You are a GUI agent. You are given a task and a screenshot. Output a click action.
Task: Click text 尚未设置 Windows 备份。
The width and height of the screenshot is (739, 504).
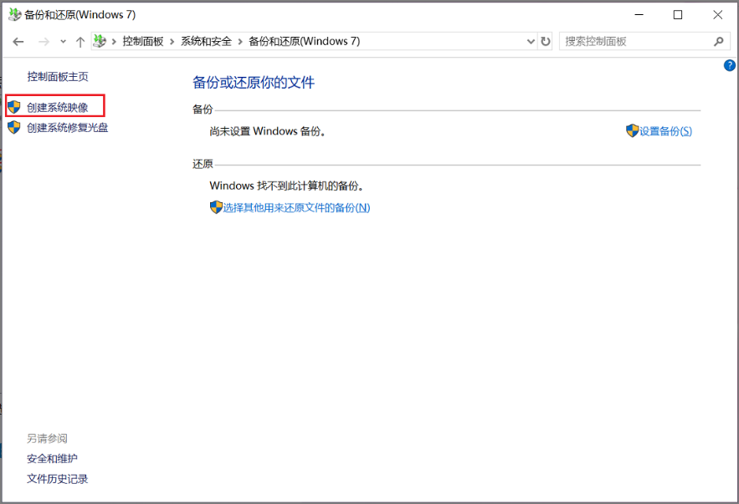(268, 131)
